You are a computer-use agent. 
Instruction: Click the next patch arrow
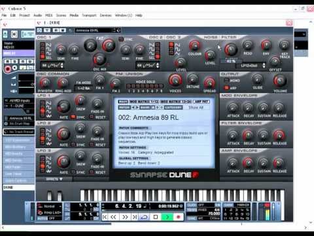137,108
